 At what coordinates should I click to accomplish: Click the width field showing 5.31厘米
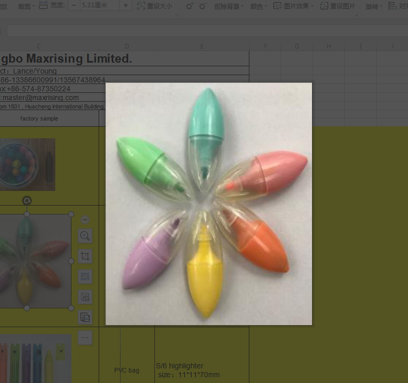click(x=99, y=5)
